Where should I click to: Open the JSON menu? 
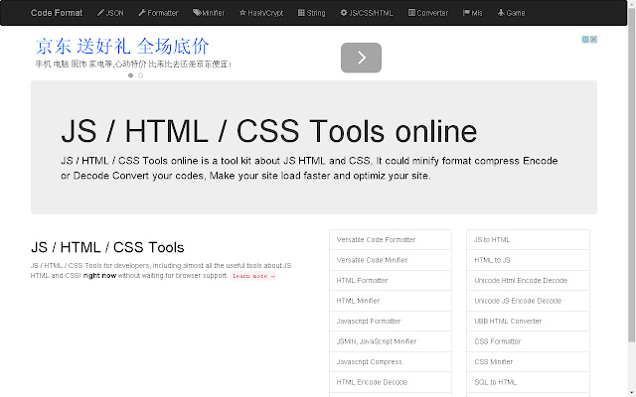point(110,13)
